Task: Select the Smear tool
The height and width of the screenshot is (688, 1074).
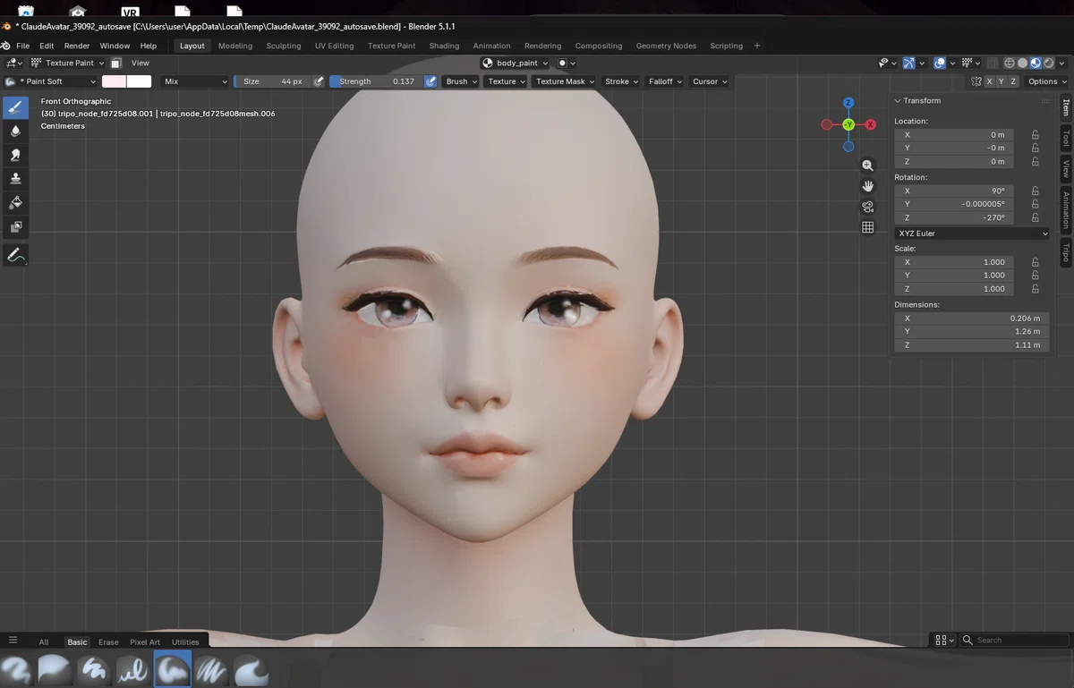Action: click(x=15, y=156)
